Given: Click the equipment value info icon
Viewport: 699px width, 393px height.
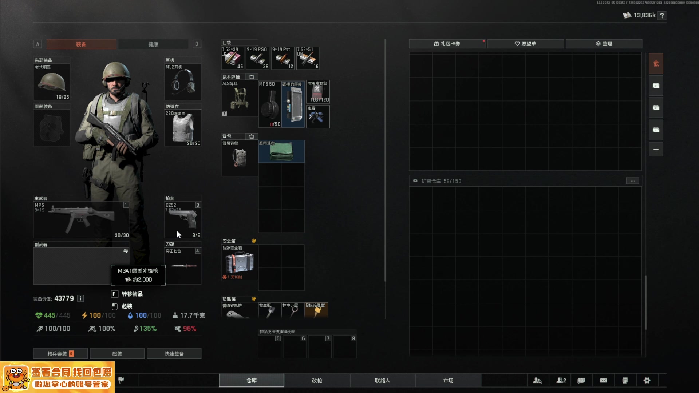Looking at the screenshot, I should [81, 298].
